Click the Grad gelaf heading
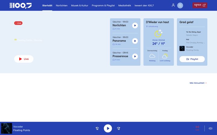The width and height of the screenshot is (217, 135). click(x=186, y=22)
